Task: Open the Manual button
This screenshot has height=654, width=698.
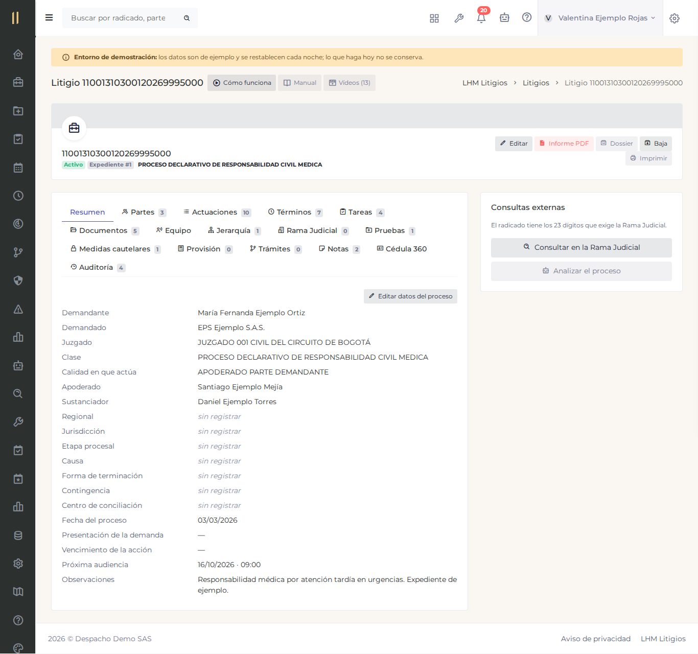Action: pos(299,83)
